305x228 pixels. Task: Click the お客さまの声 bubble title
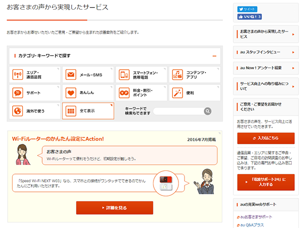[x=59, y=152]
